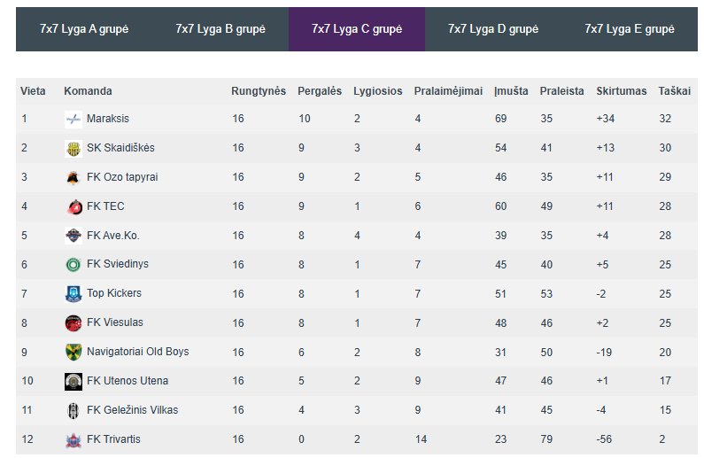The width and height of the screenshot is (704, 458).
Task: Open the Maraksis team name link
Action: pos(108,119)
